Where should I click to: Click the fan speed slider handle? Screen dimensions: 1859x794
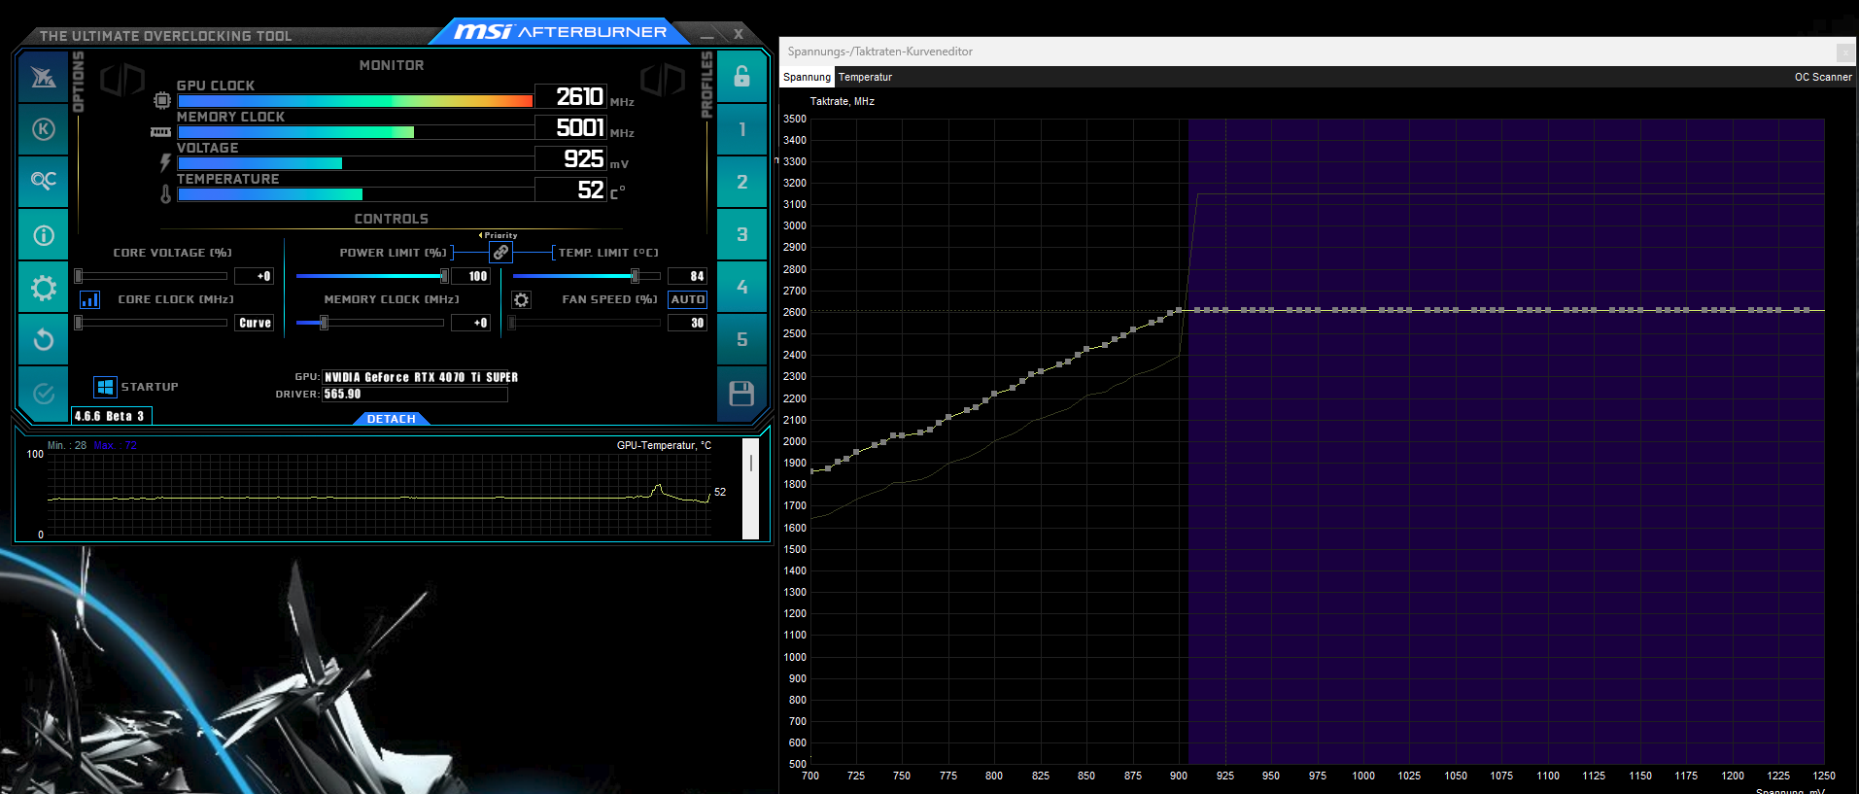(512, 323)
